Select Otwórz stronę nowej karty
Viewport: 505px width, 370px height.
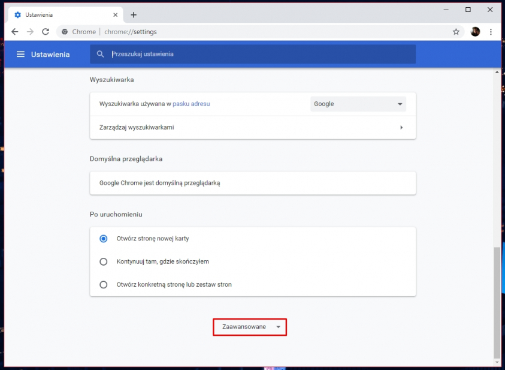coord(103,238)
